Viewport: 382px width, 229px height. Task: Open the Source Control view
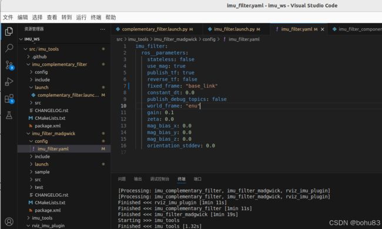(x=9, y=65)
